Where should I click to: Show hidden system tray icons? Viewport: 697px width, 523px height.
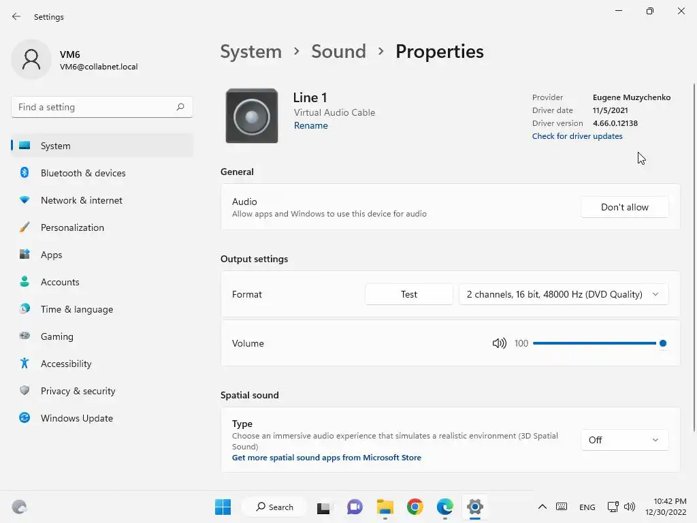542,507
